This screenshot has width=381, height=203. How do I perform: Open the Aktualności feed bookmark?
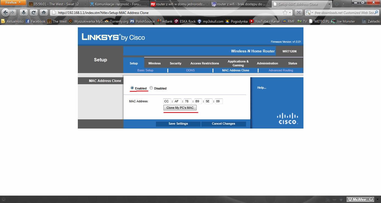12,21
